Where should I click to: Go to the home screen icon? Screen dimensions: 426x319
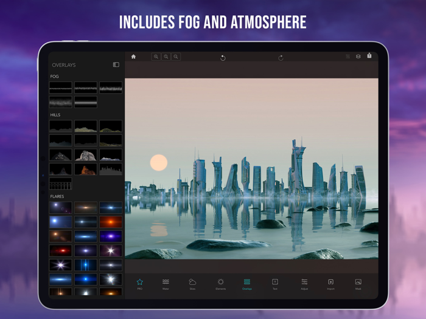133,57
